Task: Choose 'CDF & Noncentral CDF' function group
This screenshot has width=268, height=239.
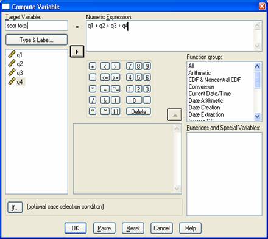Action: click(x=214, y=80)
